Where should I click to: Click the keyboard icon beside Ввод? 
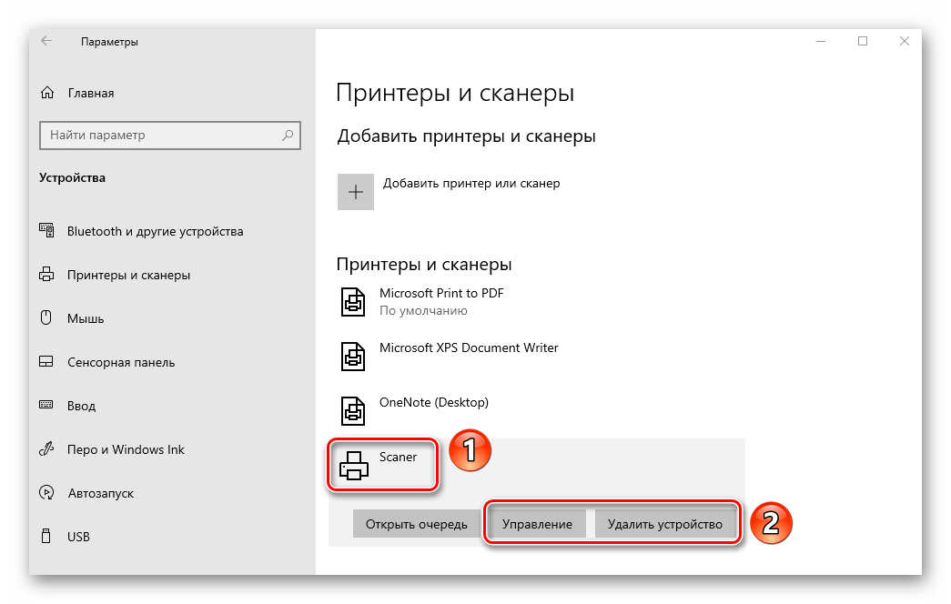pyautogui.click(x=46, y=406)
